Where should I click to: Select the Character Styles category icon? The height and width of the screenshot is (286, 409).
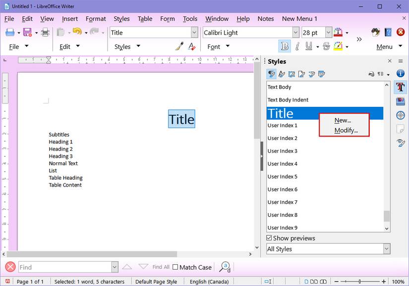[x=281, y=74]
